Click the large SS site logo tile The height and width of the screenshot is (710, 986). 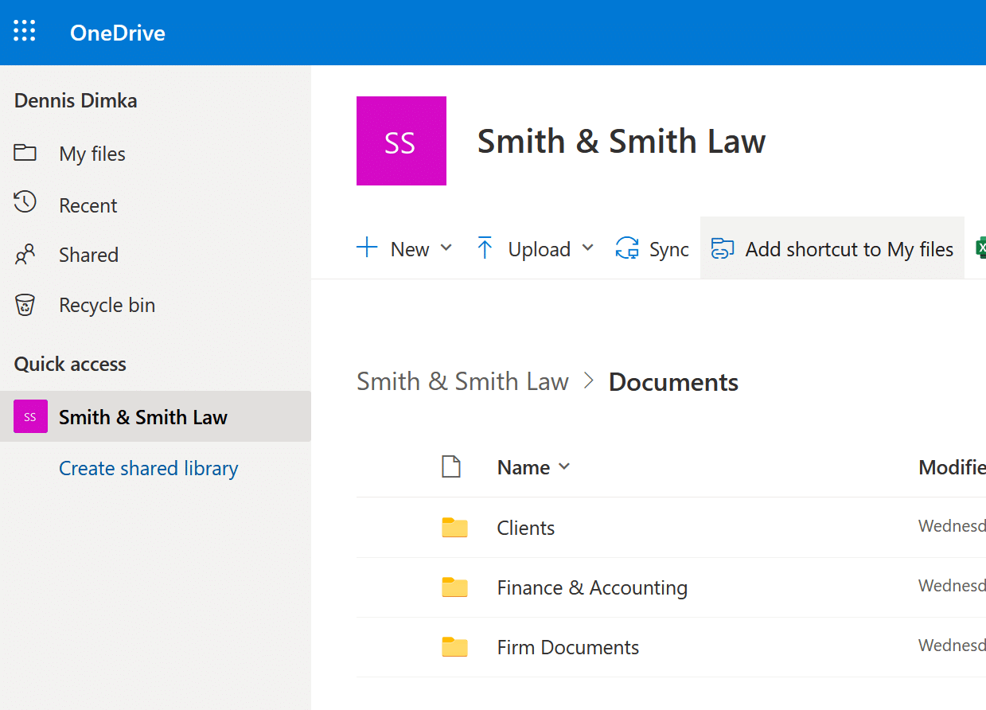pyautogui.click(x=401, y=141)
